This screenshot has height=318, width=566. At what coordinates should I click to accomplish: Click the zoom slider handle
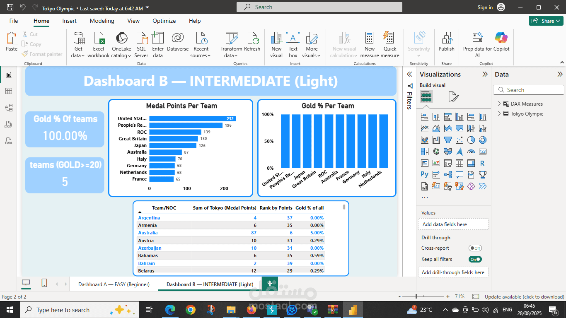[x=416, y=296]
